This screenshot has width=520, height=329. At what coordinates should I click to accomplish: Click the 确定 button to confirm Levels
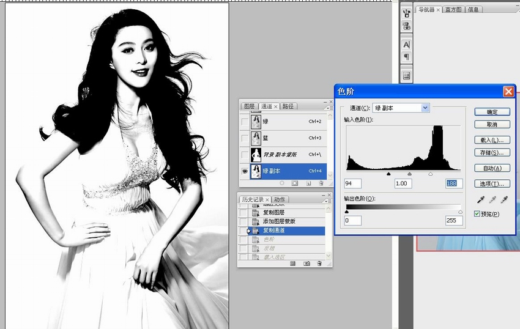(492, 112)
